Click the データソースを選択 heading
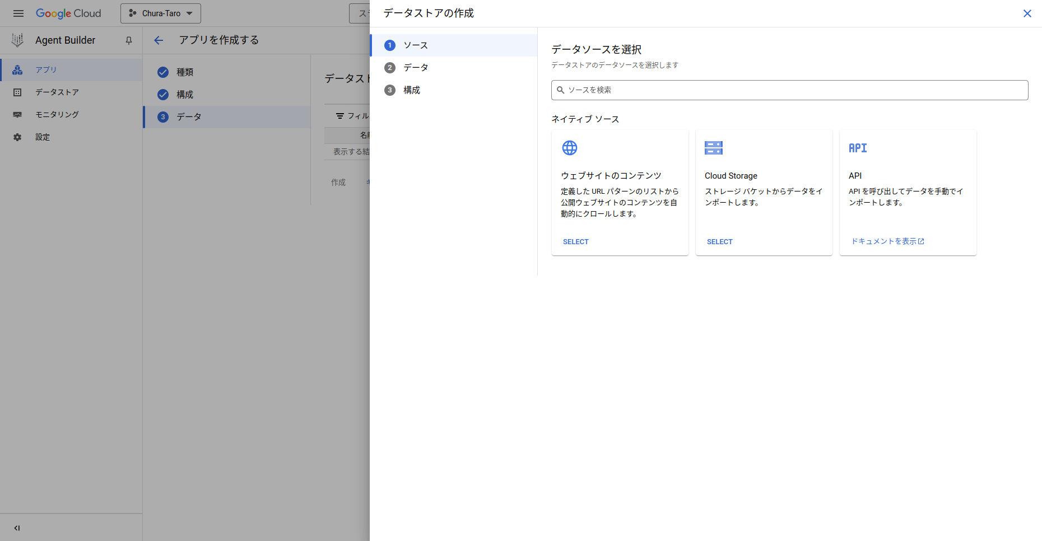 [x=597, y=50]
